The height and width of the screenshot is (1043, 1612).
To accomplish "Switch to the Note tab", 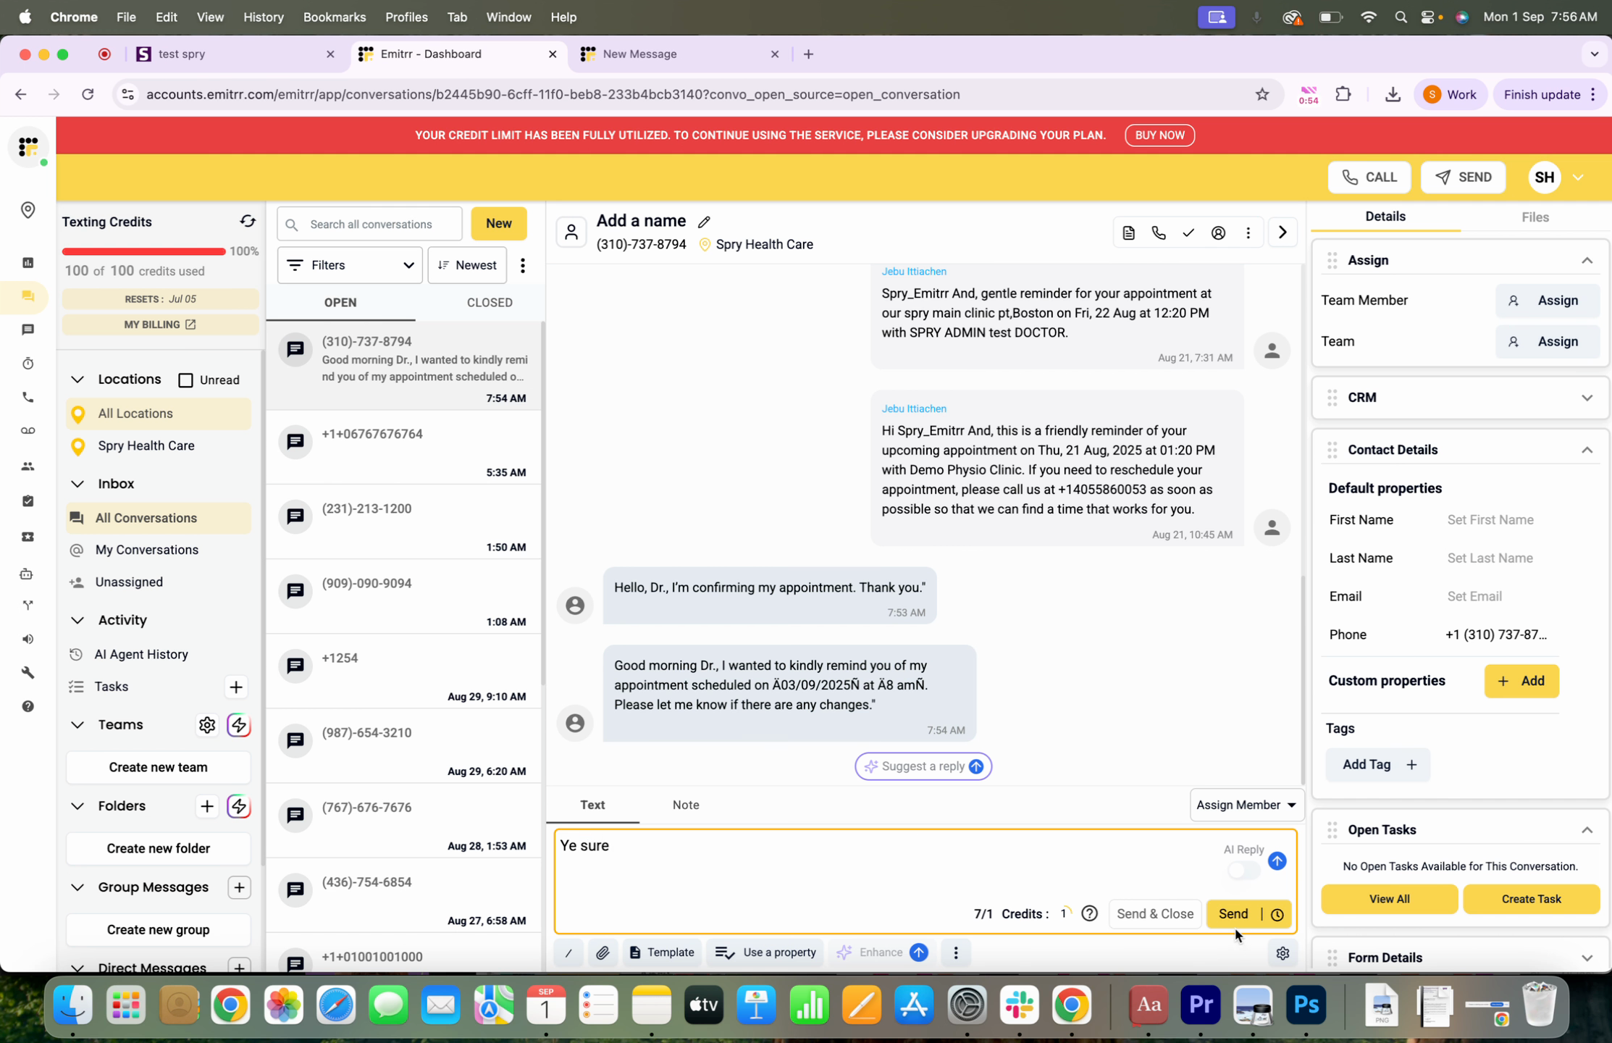I will pyautogui.click(x=685, y=805).
